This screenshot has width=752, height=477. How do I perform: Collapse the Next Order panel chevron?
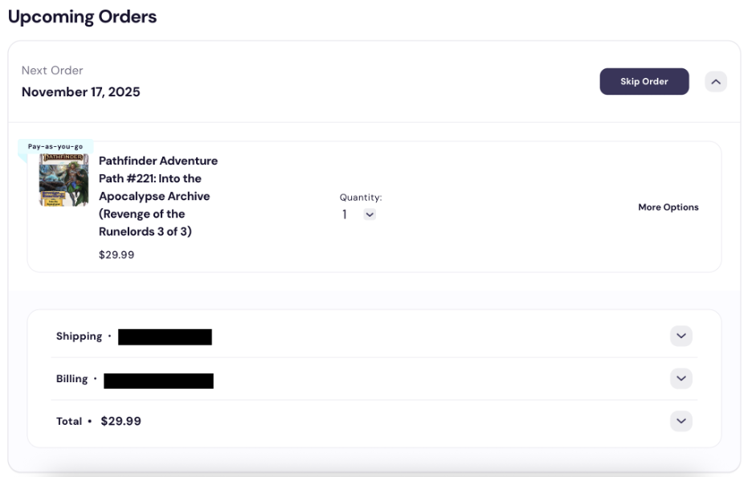(x=716, y=82)
